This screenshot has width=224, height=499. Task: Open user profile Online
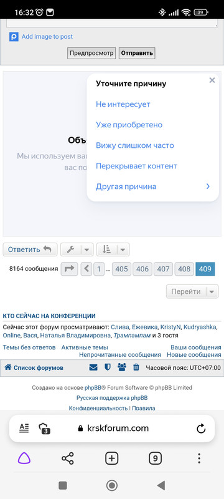11,336
